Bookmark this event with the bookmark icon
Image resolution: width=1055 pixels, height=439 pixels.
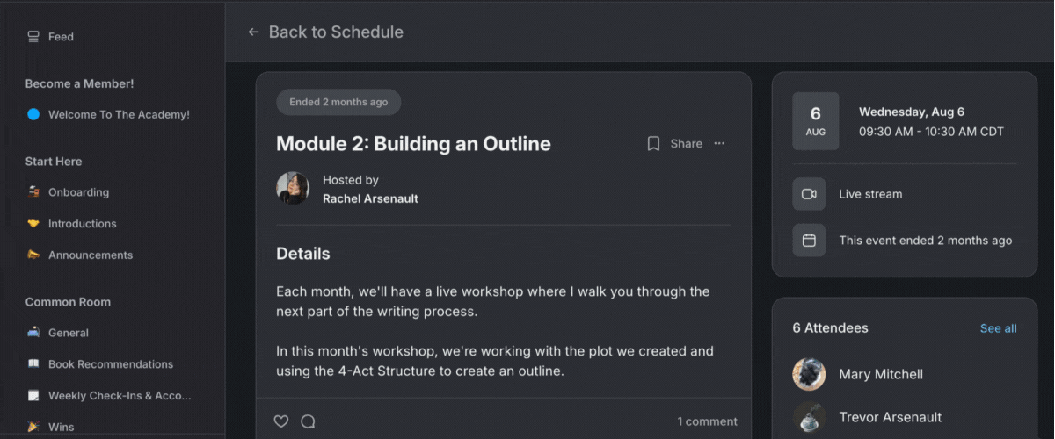(653, 144)
